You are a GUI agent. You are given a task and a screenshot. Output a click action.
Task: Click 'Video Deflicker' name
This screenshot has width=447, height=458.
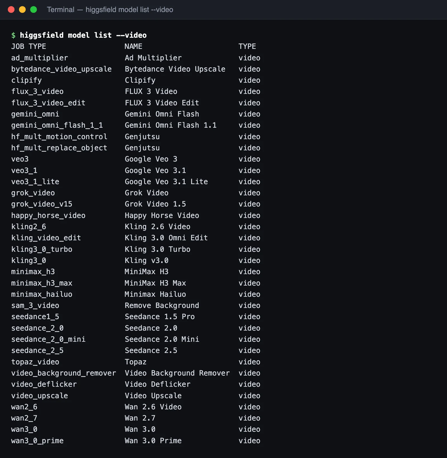[158, 384]
